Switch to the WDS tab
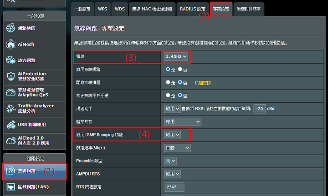328x196 pixels. coord(120,9)
